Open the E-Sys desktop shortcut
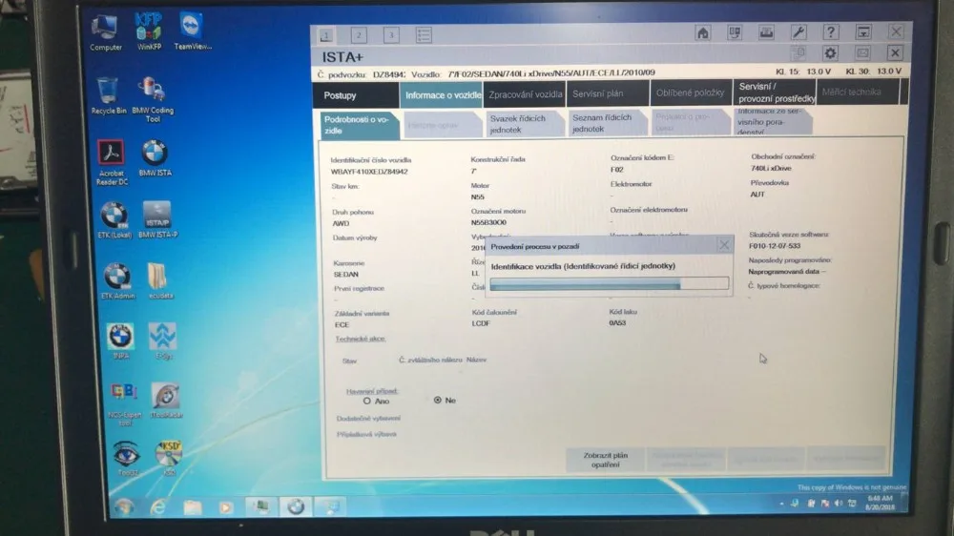This screenshot has width=954, height=536. click(163, 340)
